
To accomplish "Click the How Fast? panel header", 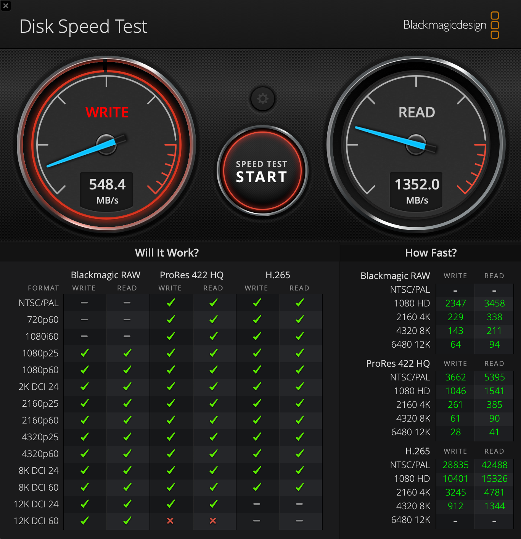I will coord(431,253).
